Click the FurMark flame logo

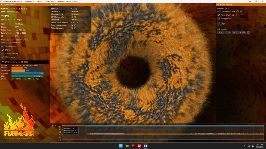tap(19, 120)
